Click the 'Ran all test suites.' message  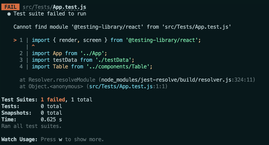[x=31, y=126]
